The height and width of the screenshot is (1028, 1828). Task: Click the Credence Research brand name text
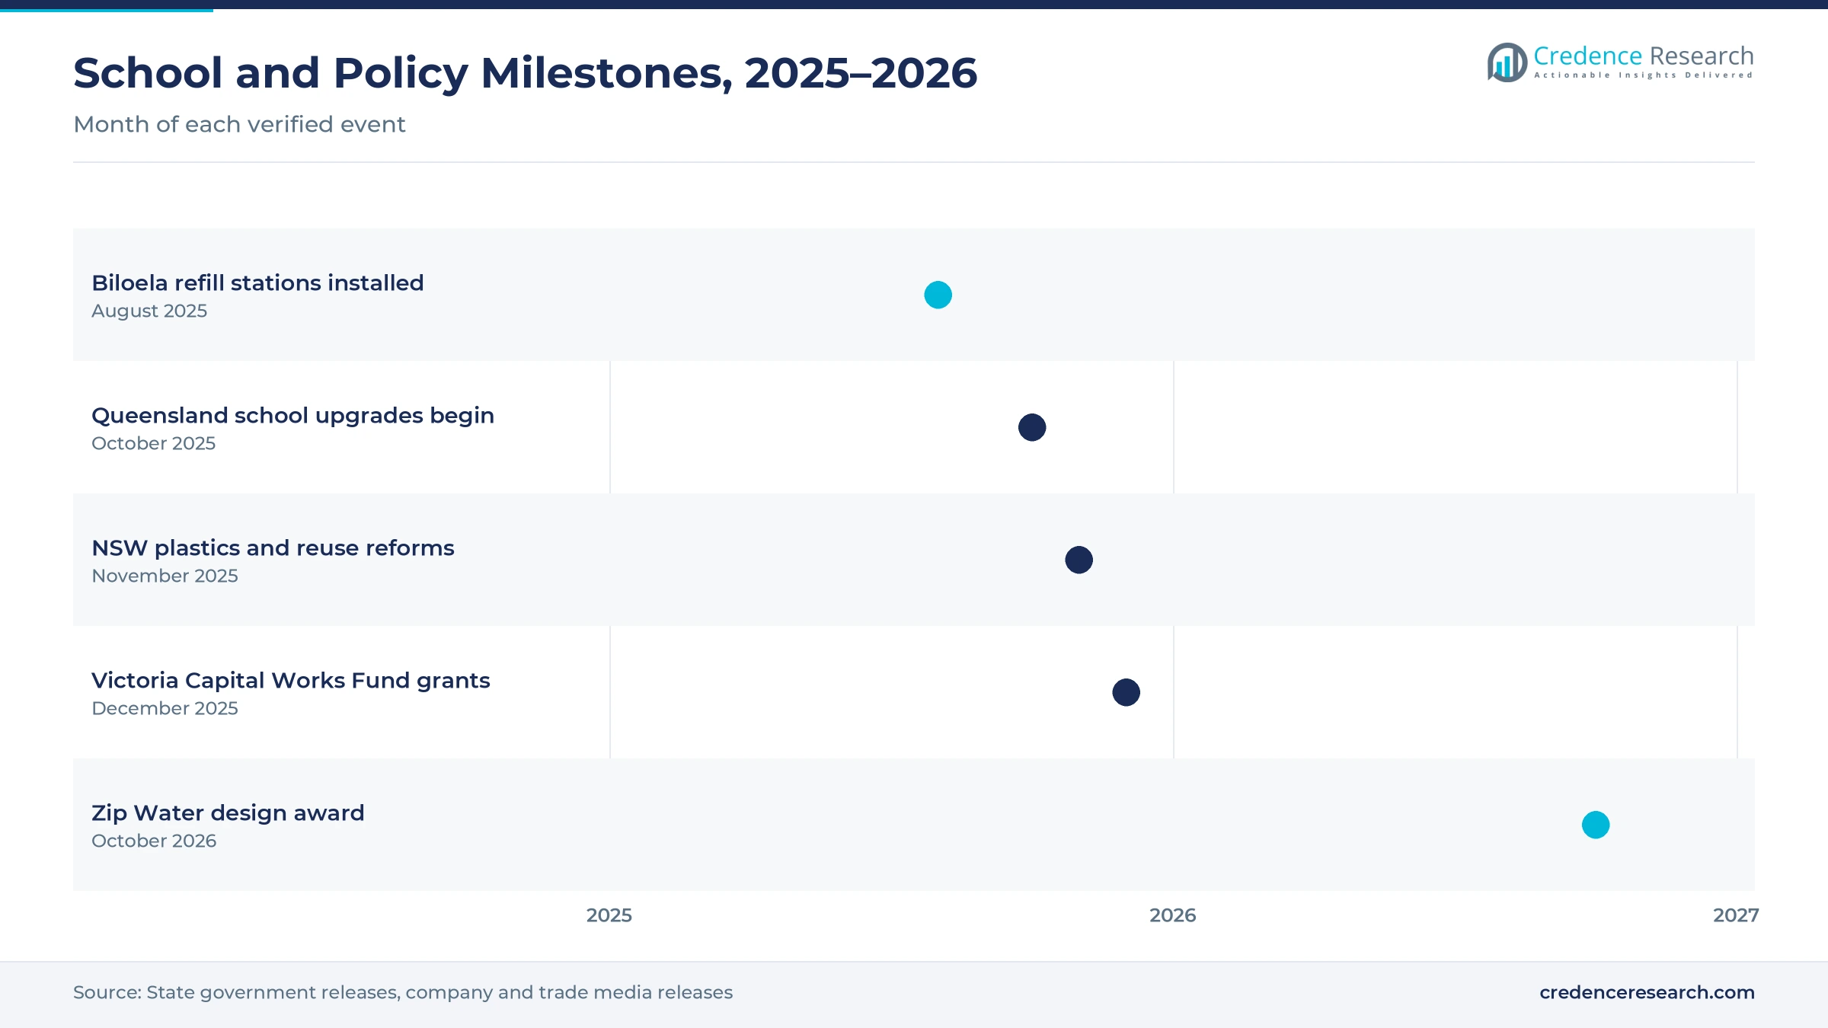click(x=1644, y=56)
